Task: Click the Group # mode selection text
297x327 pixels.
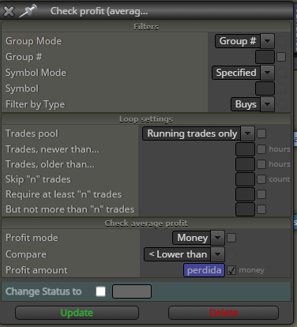Action: tap(238, 41)
